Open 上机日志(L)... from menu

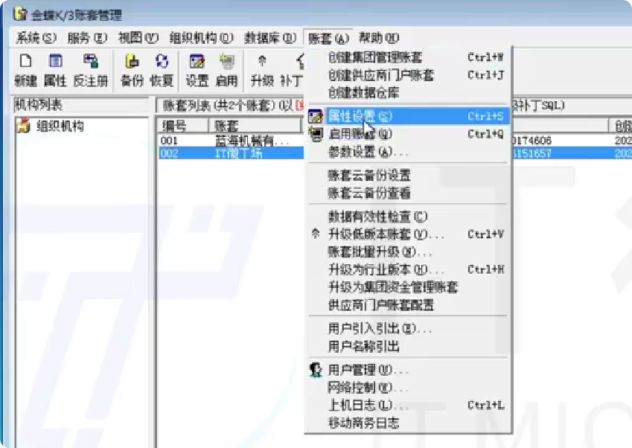[408, 405]
